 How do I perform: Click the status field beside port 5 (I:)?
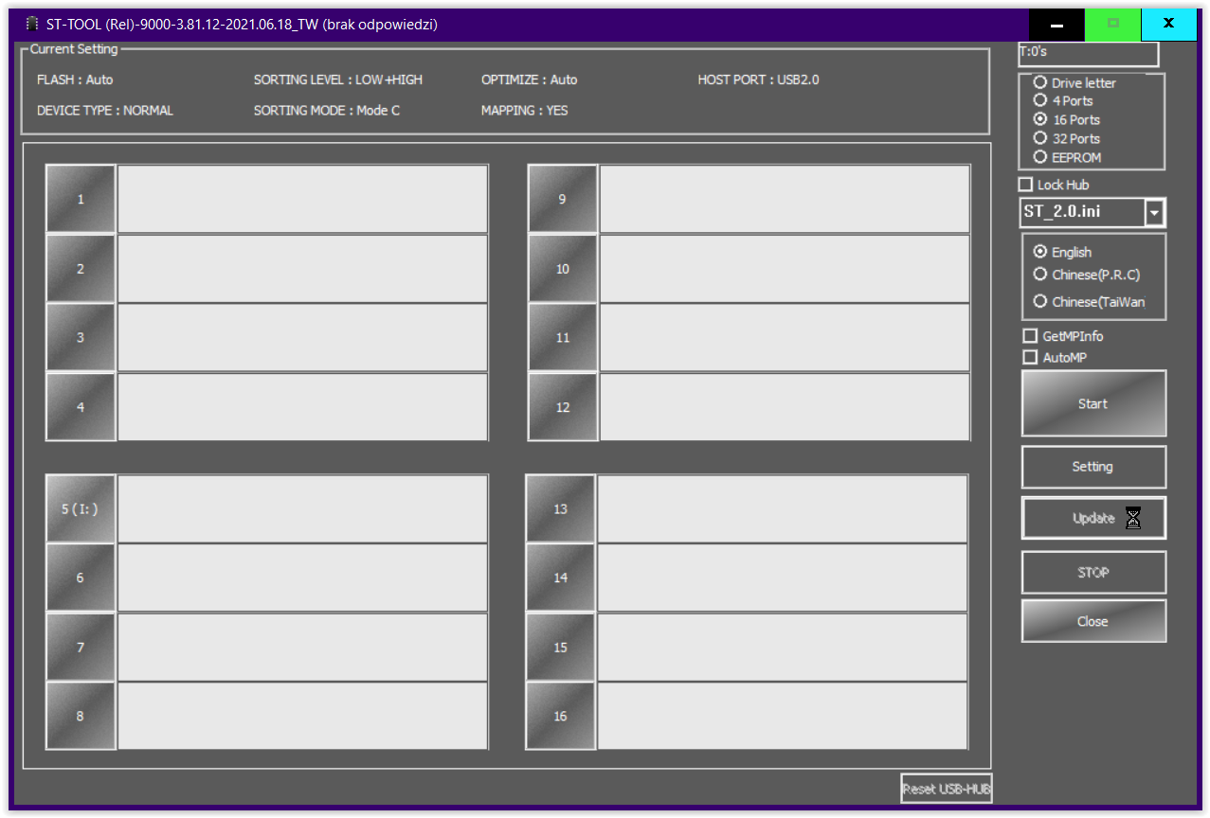[x=302, y=508]
